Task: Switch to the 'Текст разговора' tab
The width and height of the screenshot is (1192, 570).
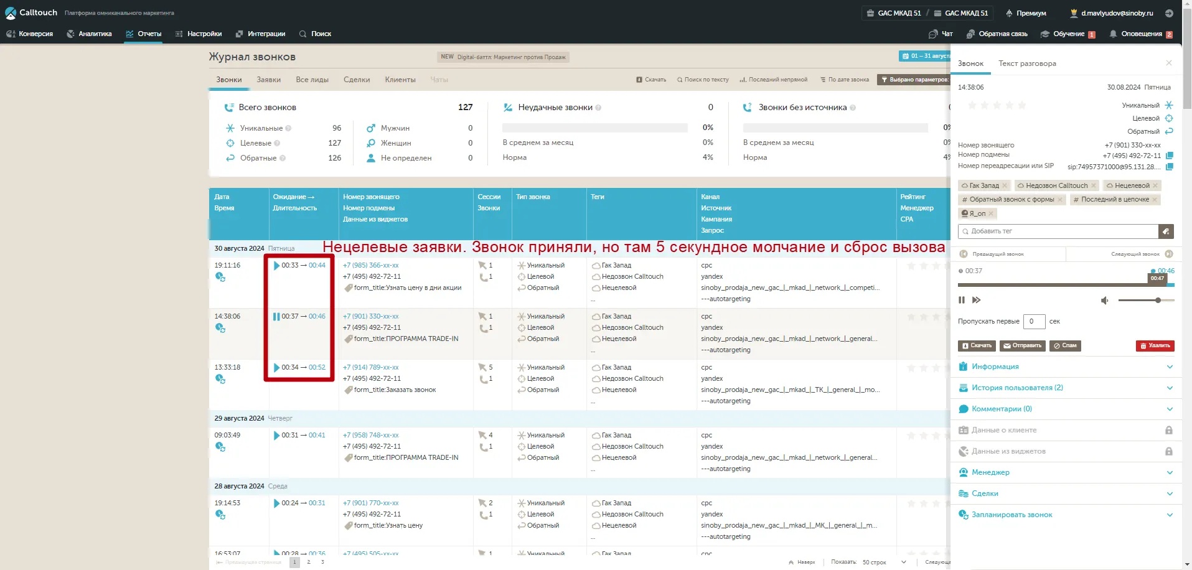Action: (x=1027, y=63)
